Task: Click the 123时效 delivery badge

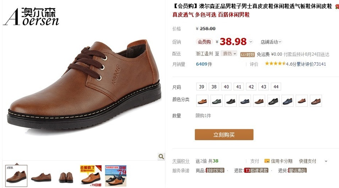Action: [x=248, y=54]
